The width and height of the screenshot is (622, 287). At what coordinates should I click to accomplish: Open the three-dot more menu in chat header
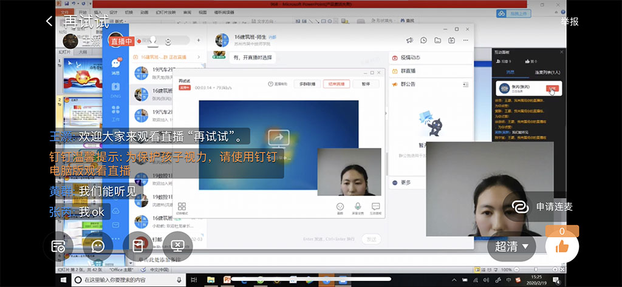[465, 40]
